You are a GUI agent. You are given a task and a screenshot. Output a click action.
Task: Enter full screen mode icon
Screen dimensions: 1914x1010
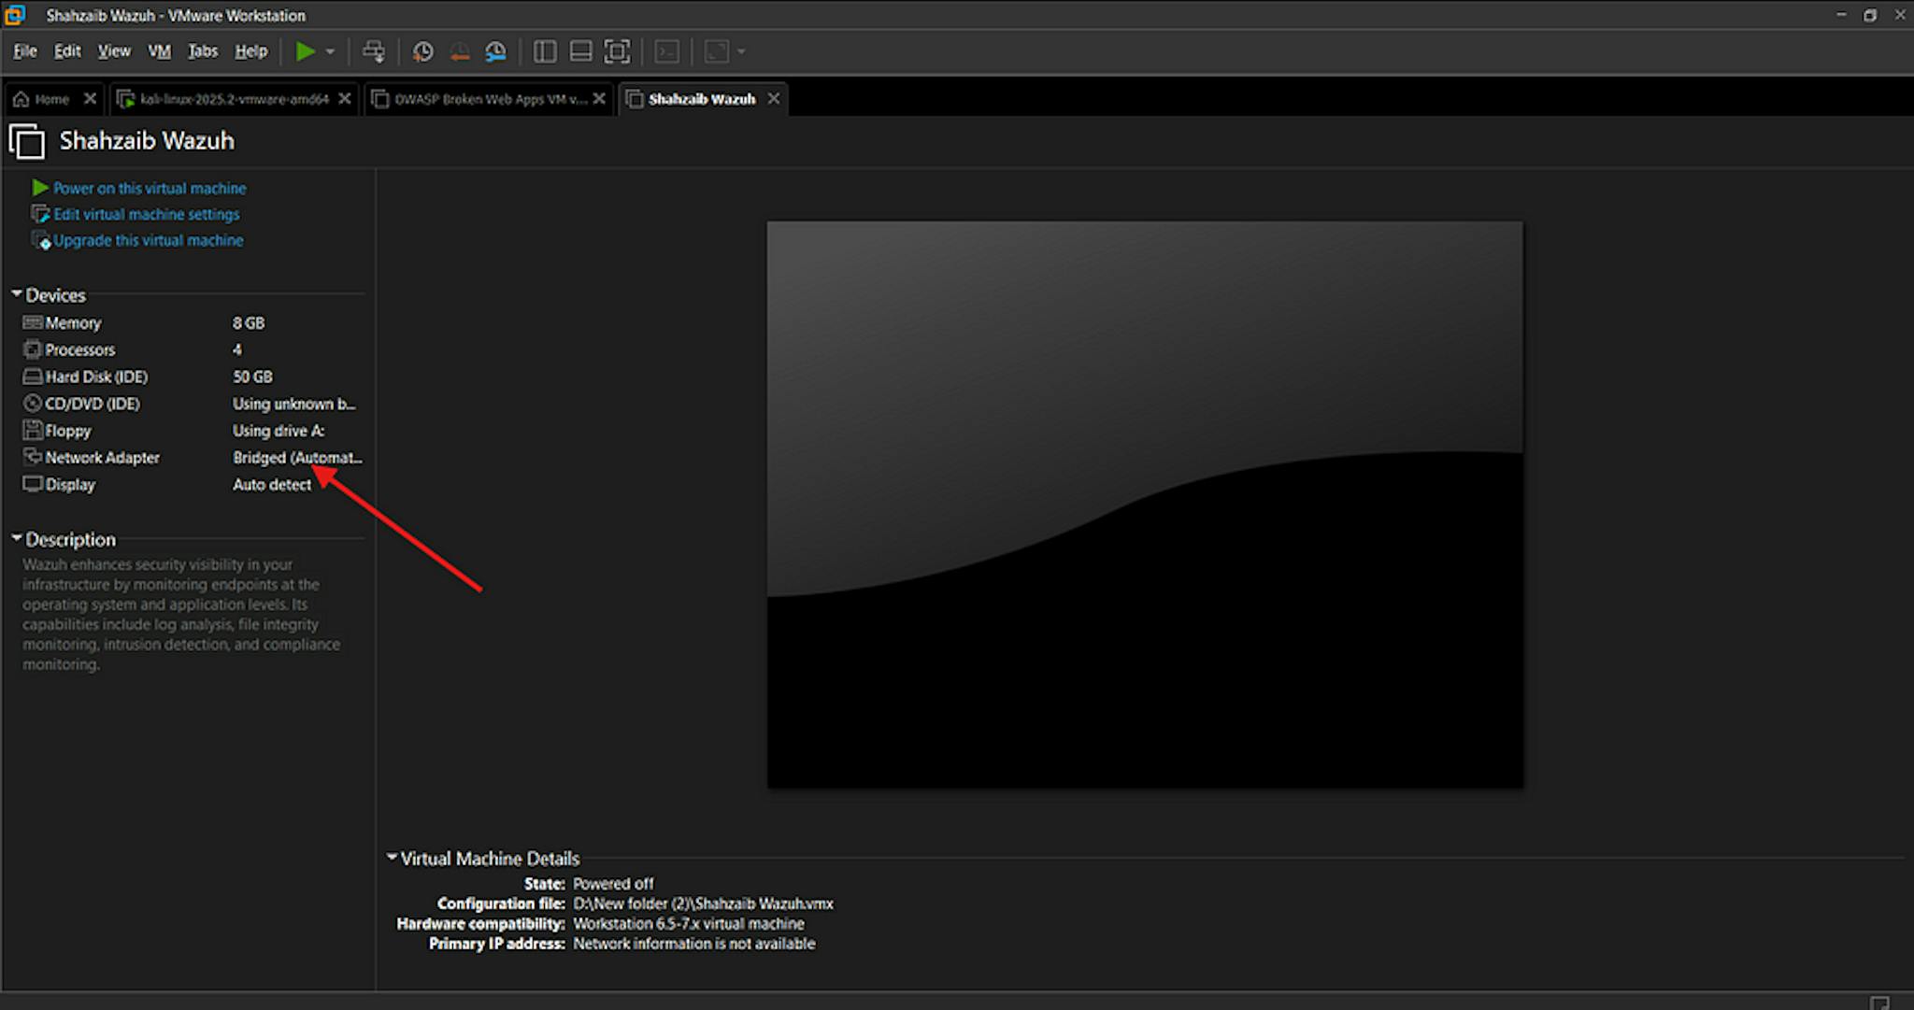coord(617,51)
